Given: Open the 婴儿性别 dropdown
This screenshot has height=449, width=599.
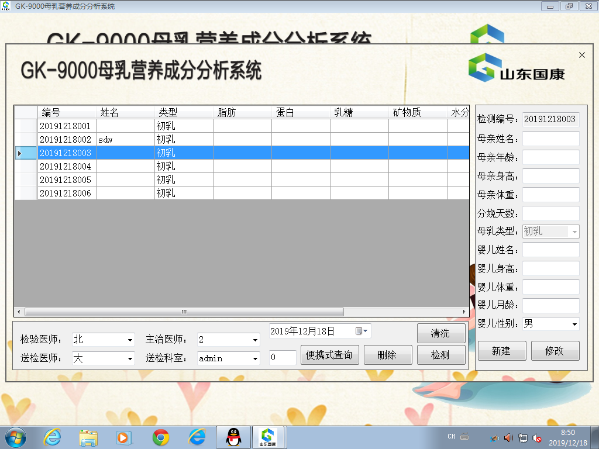Looking at the screenshot, I should click(x=574, y=324).
